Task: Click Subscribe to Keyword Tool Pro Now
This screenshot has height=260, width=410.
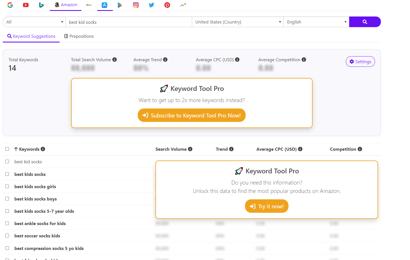Action: coord(192,115)
